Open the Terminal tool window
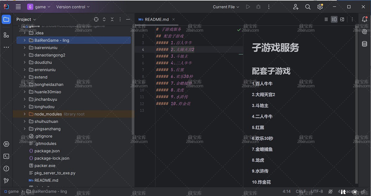371x196 pixels. point(6,156)
